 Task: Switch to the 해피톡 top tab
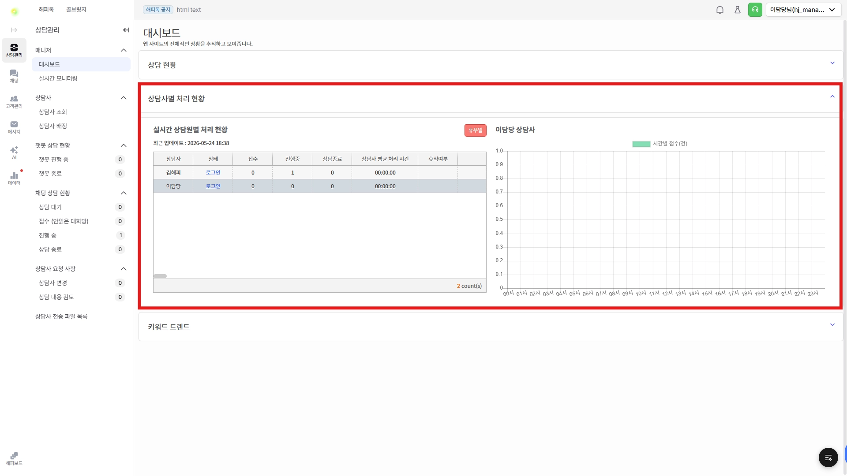point(46,9)
